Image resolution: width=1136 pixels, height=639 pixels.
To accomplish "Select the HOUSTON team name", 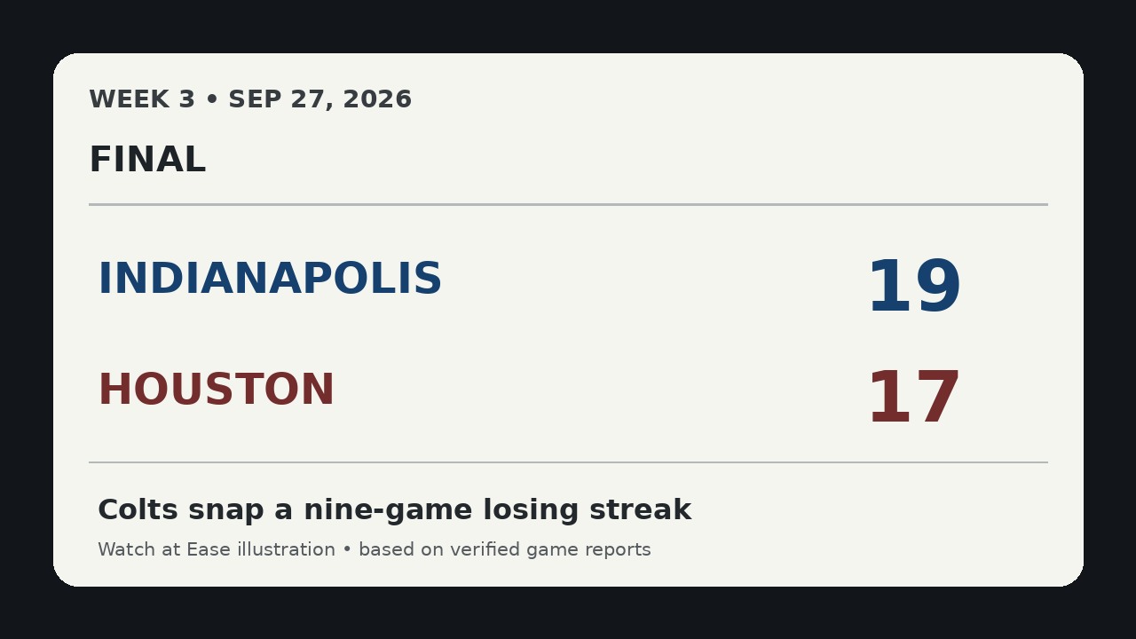I will point(217,390).
